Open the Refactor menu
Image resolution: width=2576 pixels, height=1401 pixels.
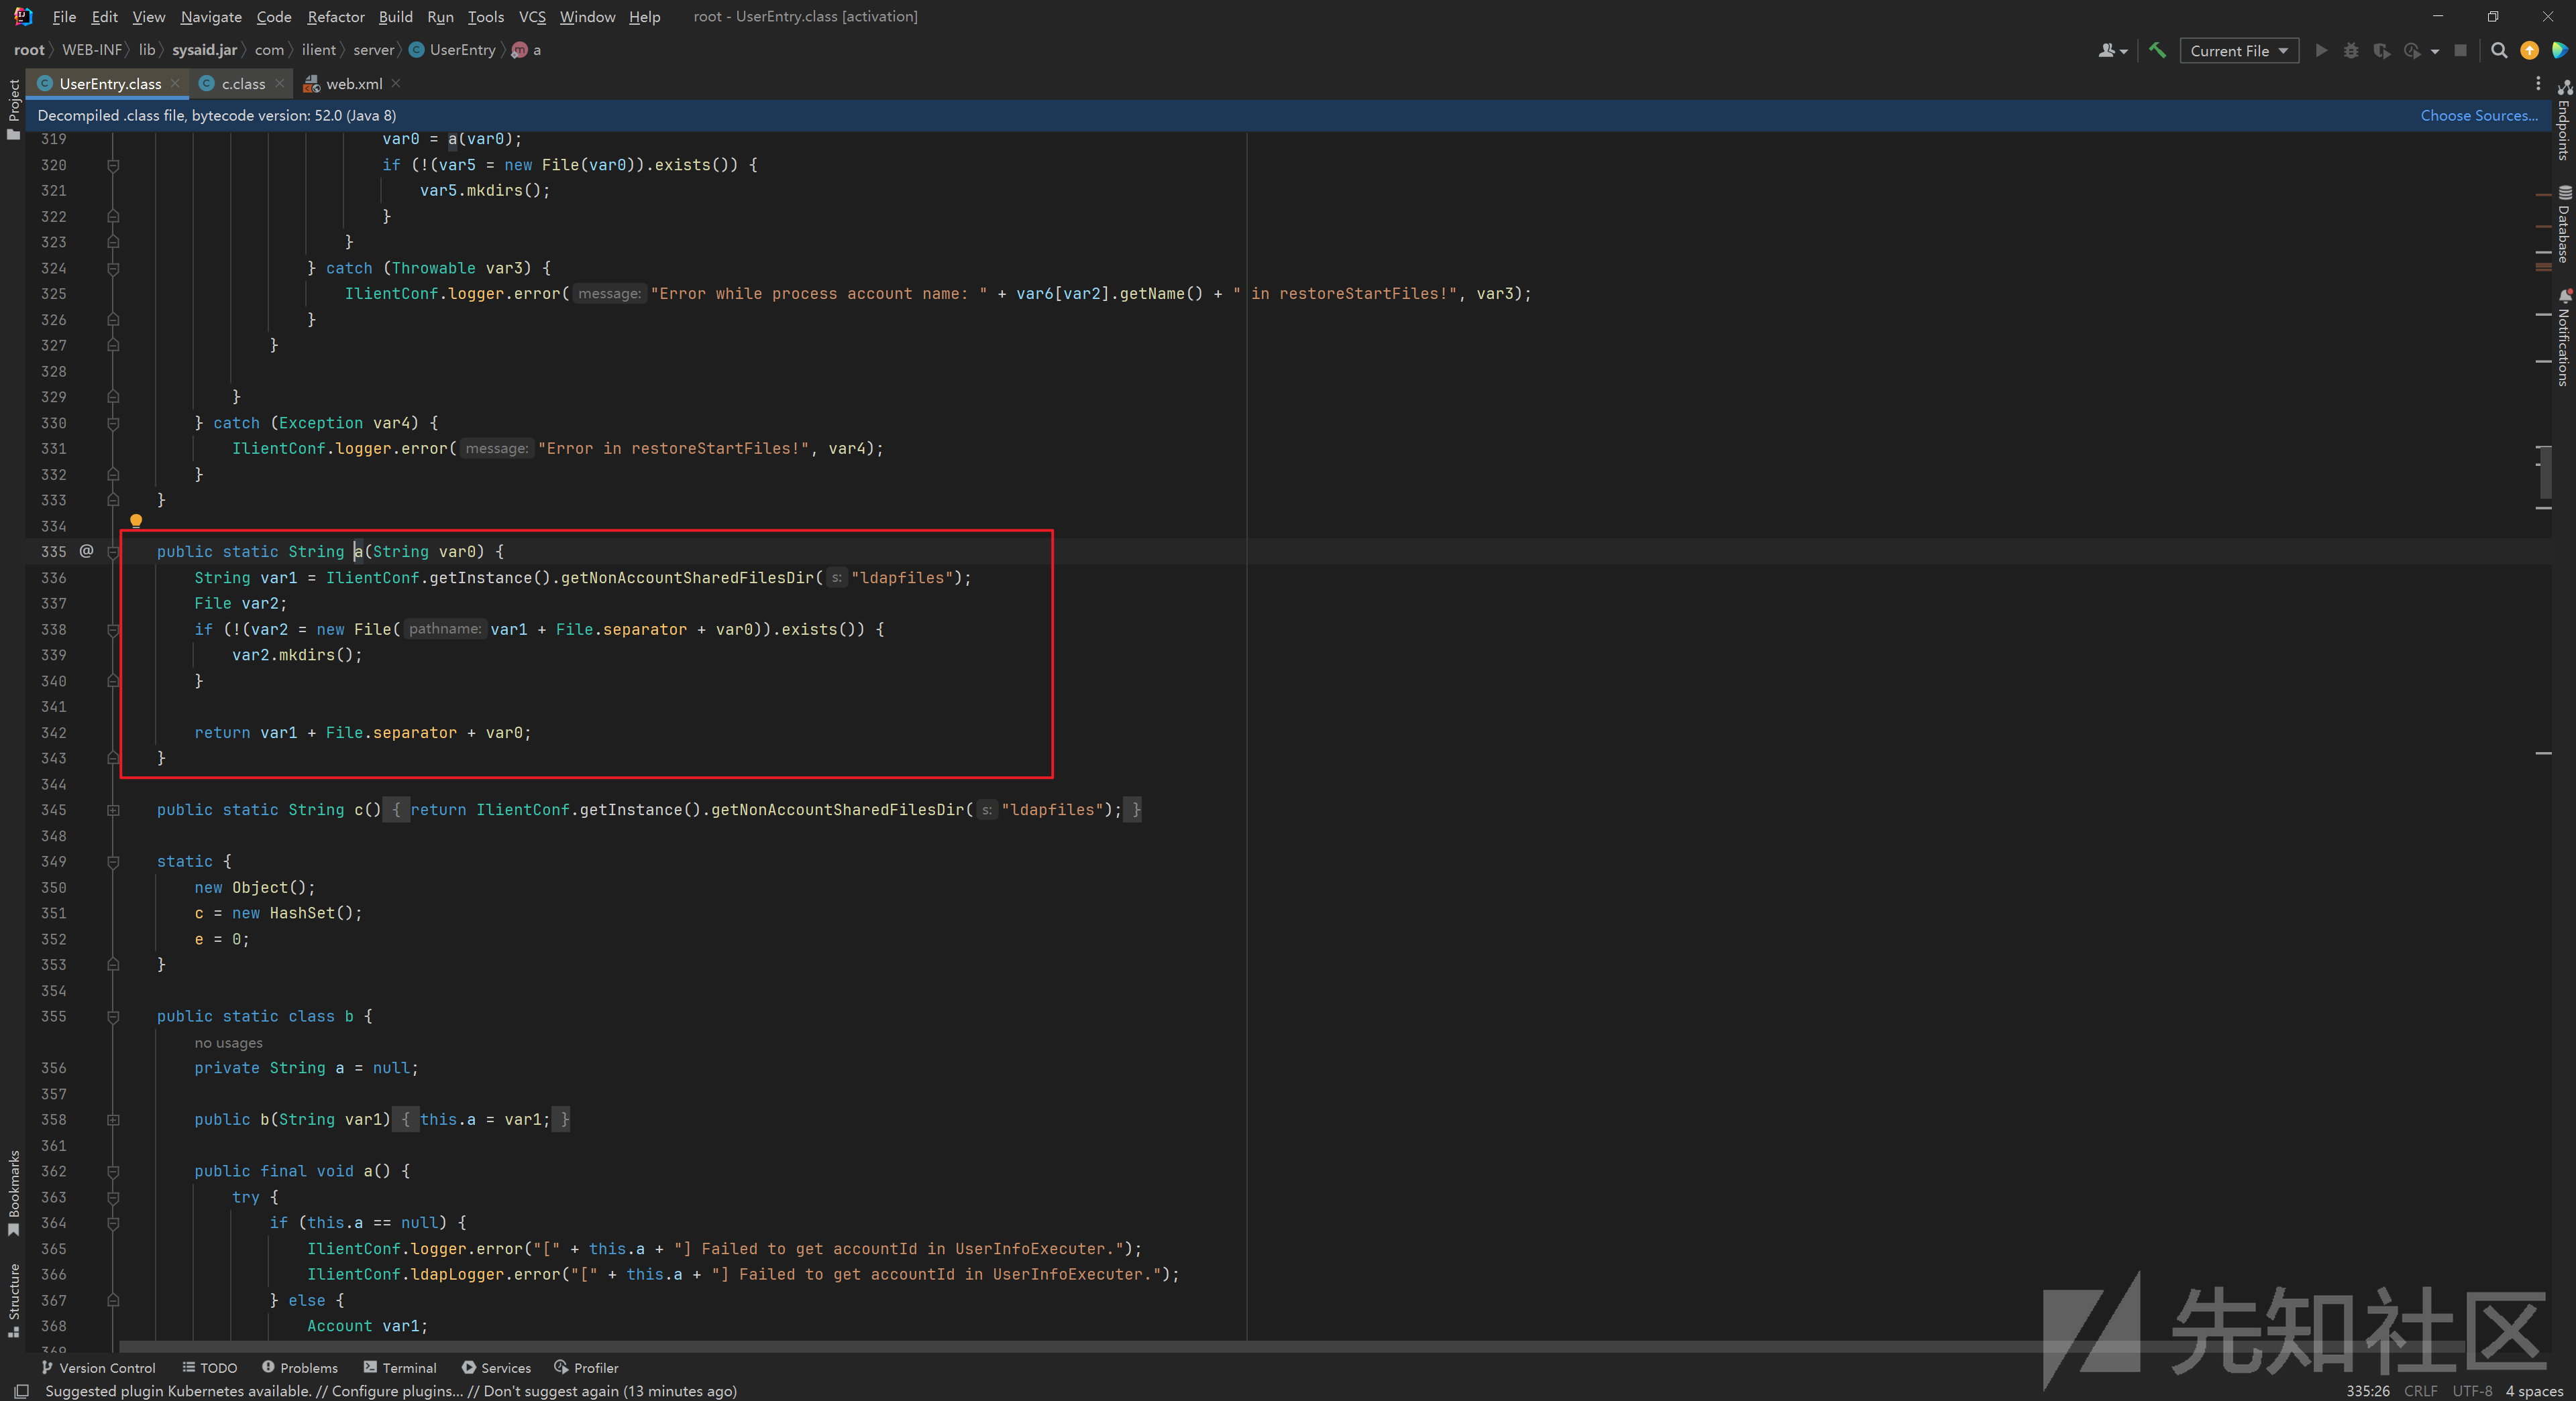pyautogui.click(x=335, y=17)
